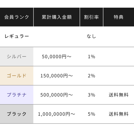The height and width of the screenshot is (131, 134).
Task: Select the 特典 header cell
Action: (x=119, y=17)
